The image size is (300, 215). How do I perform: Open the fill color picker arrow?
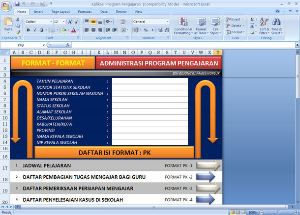coord(68,30)
